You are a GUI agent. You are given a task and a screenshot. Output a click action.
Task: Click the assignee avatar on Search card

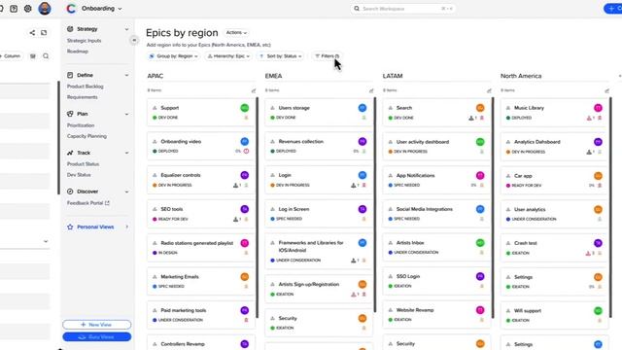[480, 108]
